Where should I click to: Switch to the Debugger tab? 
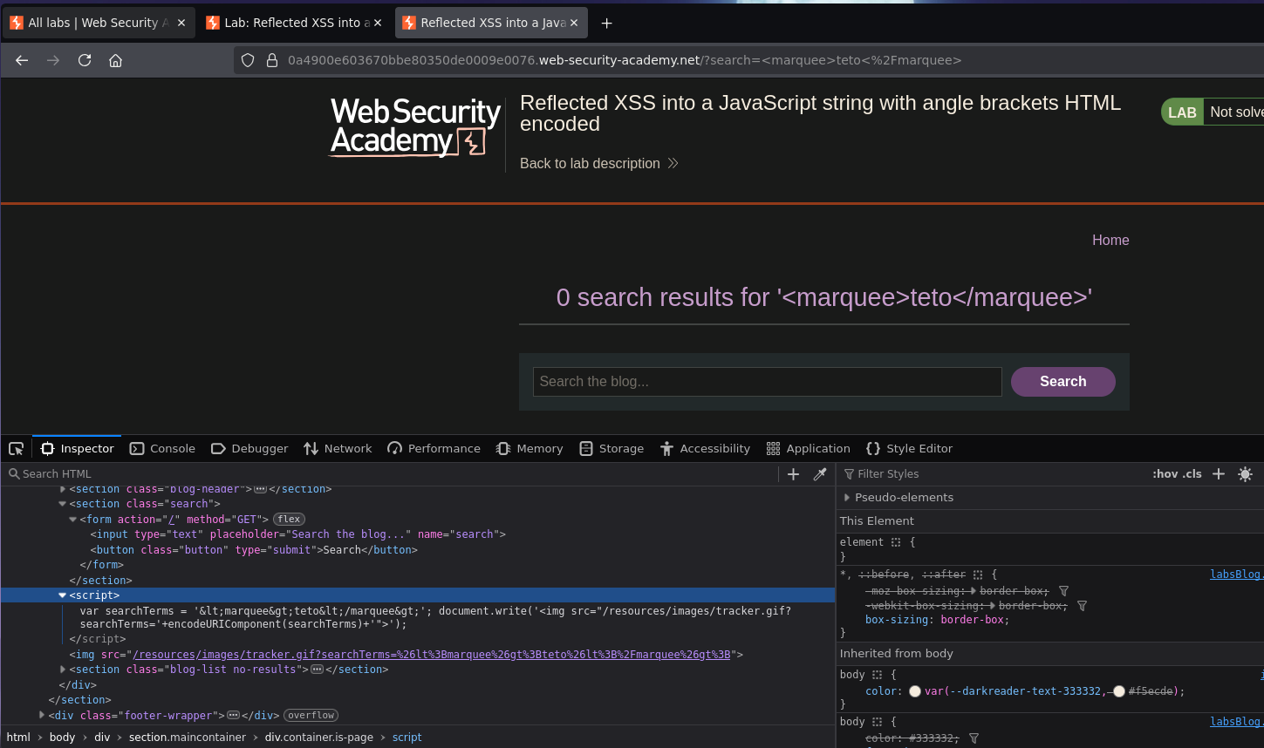pos(249,448)
